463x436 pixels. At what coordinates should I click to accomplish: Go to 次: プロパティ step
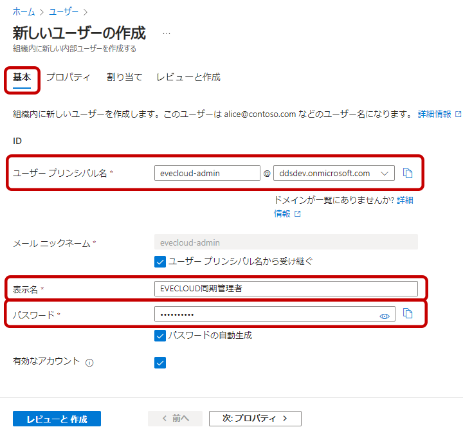click(x=255, y=419)
